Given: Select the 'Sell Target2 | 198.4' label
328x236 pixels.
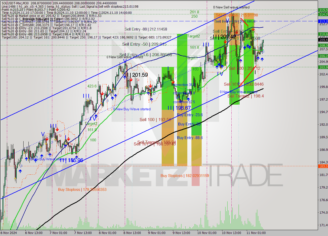Looking at the screenshot, I should pyautogui.click(x=246, y=96).
